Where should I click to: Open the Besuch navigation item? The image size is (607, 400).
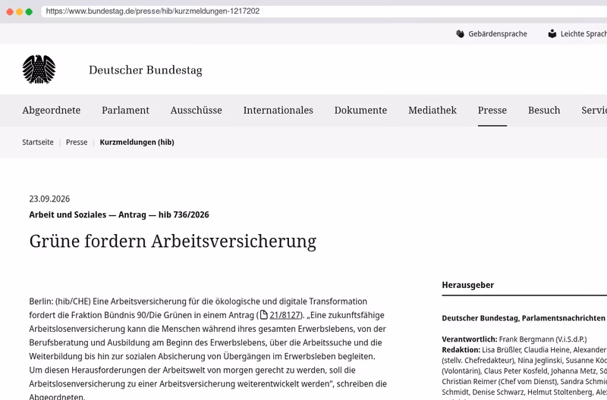coord(544,110)
